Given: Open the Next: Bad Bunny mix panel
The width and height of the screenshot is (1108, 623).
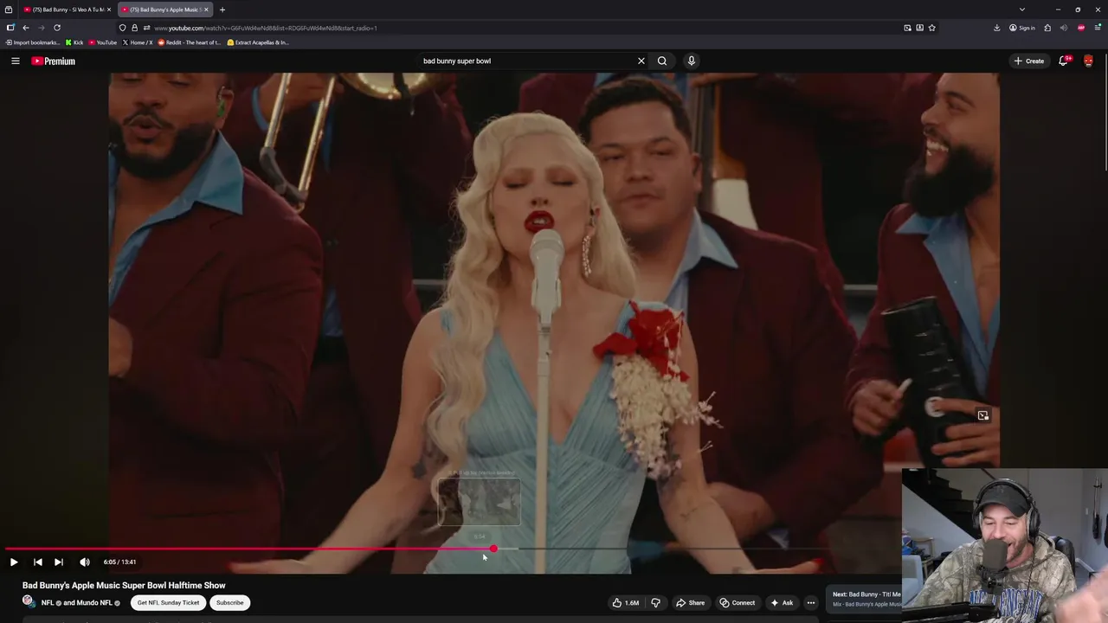Looking at the screenshot, I should click(864, 599).
